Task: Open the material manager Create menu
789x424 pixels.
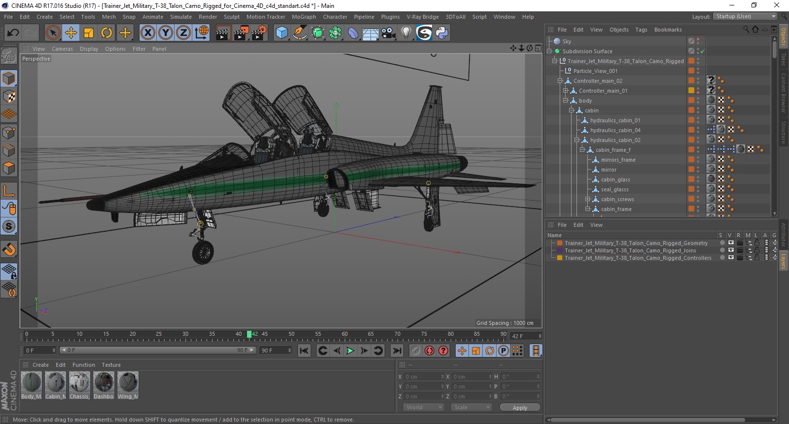Action: tap(40, 365)
